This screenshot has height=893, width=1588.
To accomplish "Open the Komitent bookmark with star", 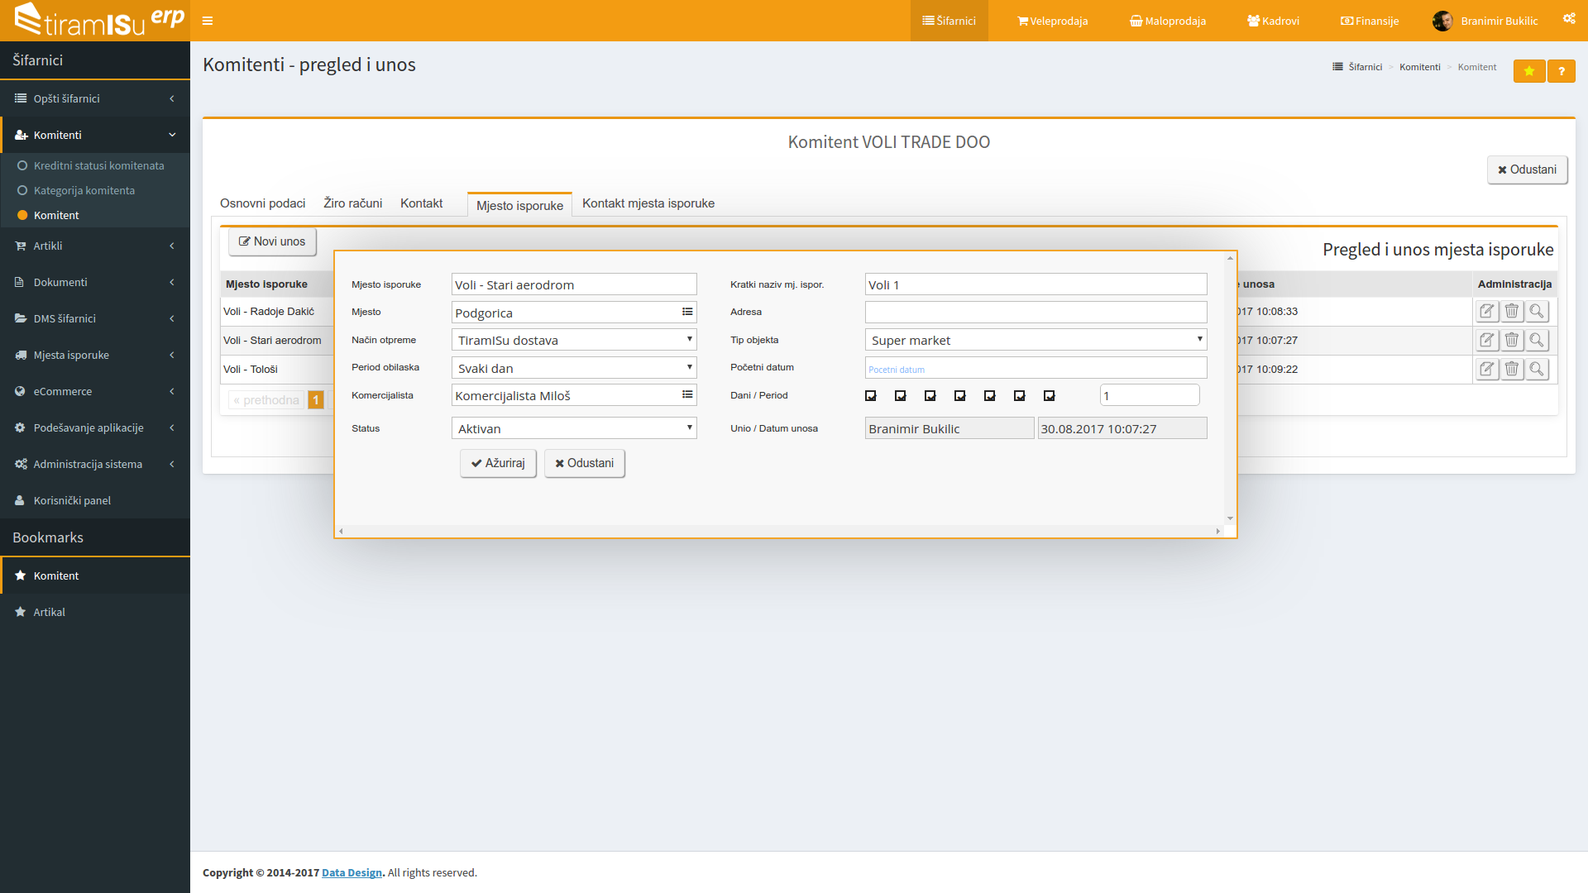I will pyautogui.click(x=95, y=575).
